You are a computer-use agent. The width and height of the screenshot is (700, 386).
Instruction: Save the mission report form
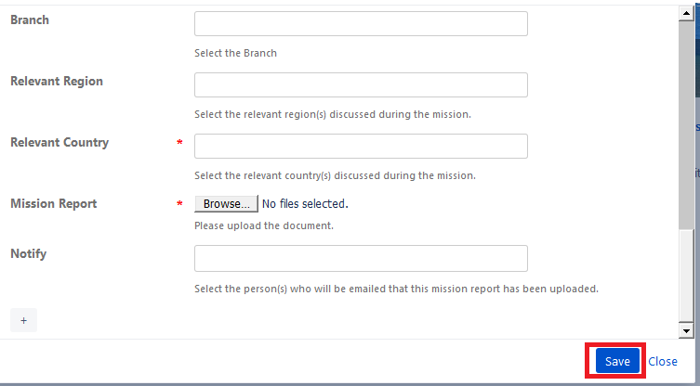pyautogui.click(x=617, y=361)
